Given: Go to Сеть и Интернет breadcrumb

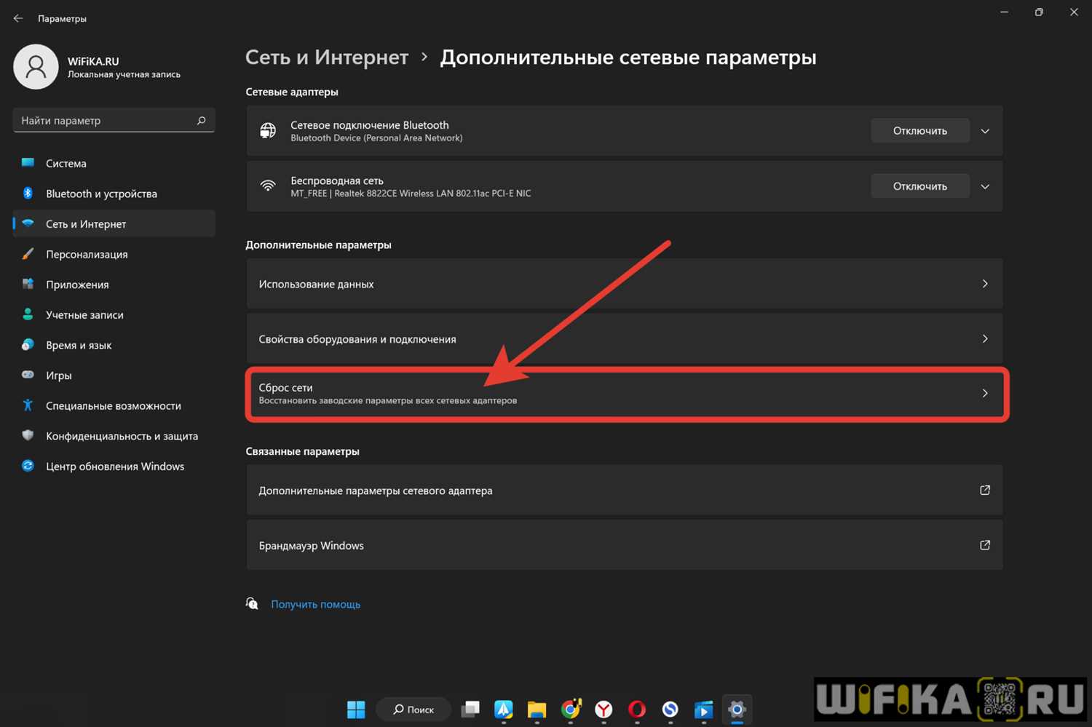Looking at the screenshot, I should tap(327, 57).
